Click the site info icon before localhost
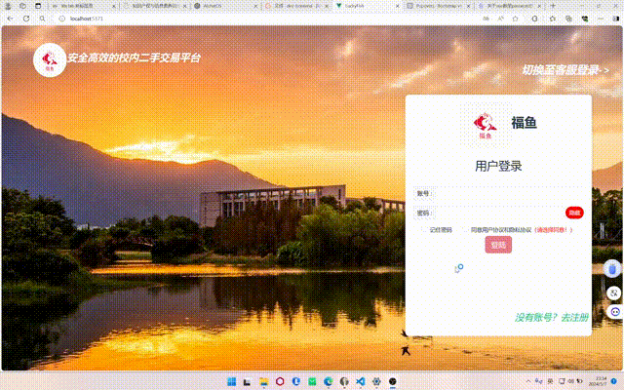Image resolution: width=624 pixels, height=390 pixels. (61, 19)
